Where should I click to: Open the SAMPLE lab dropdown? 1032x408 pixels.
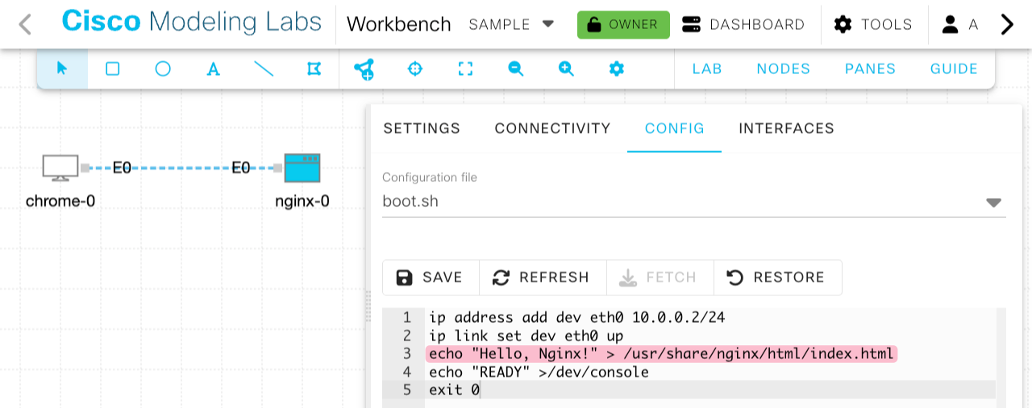pyautogui.click(x=511, y=24)
